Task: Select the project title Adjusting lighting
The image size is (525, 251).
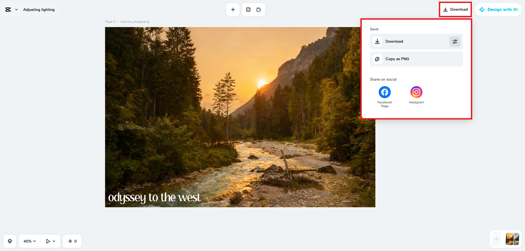Action: 39,10
